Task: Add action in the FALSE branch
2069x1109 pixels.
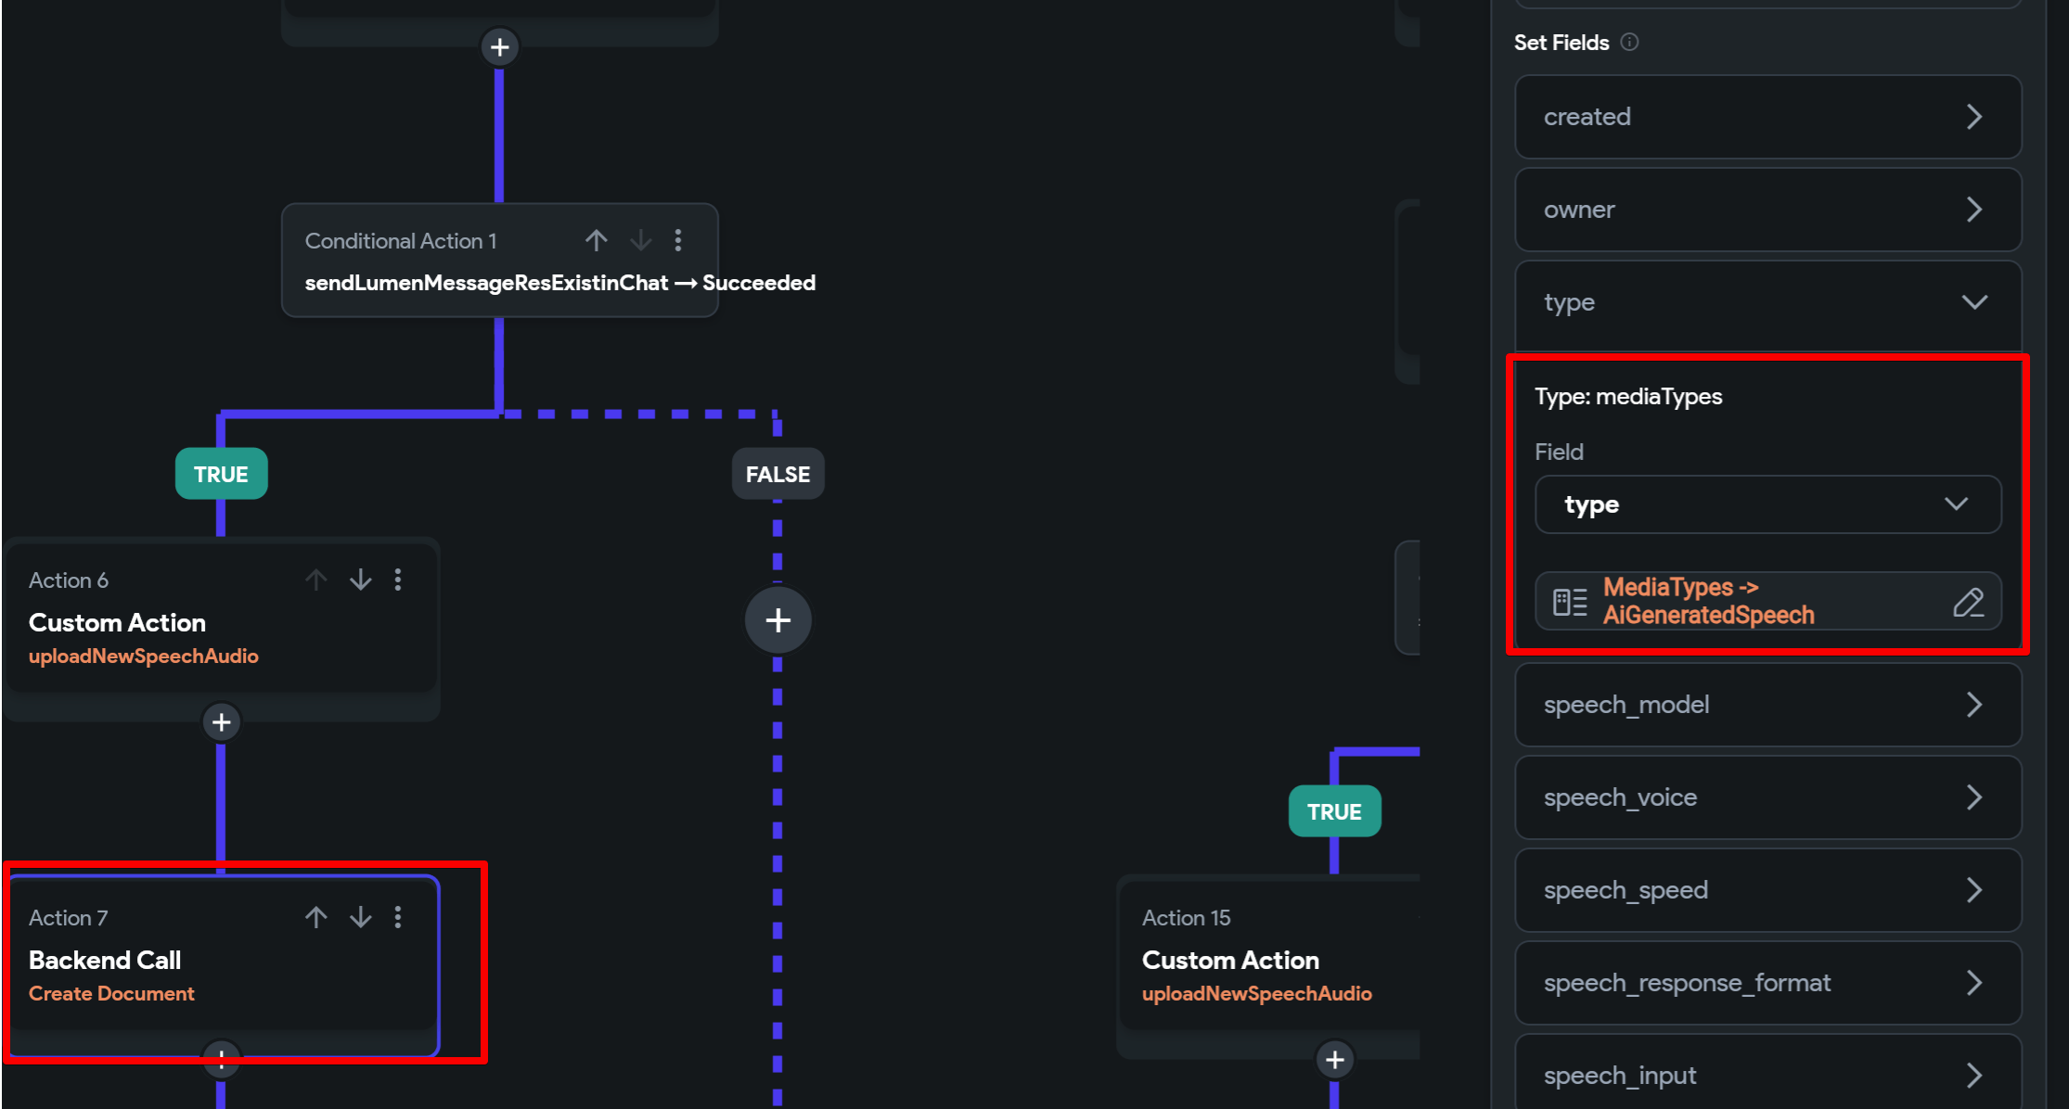Action: click(x=777, y=620)
